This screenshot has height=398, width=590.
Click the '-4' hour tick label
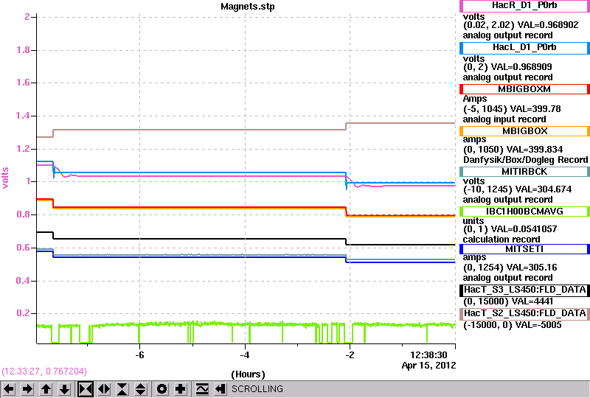tap(245, 355)
